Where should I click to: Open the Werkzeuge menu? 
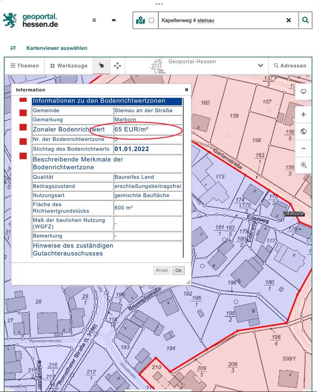[x=69, y=66]
